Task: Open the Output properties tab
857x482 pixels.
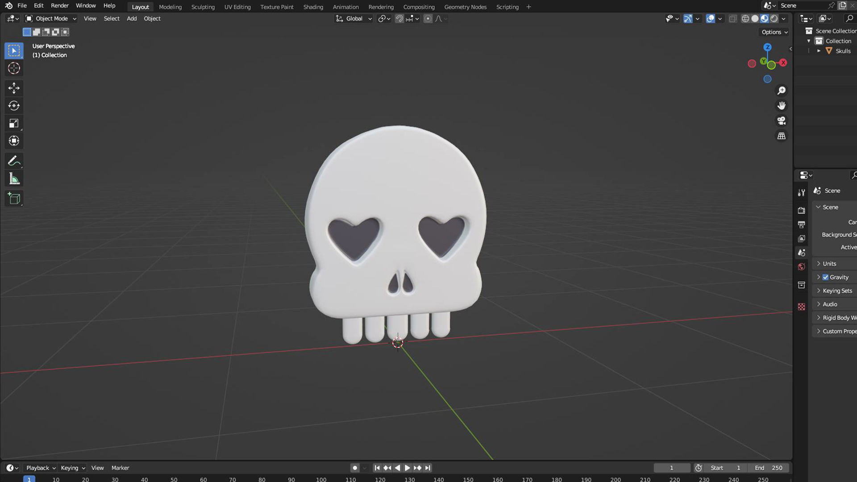Action: (x=802, y=224)
